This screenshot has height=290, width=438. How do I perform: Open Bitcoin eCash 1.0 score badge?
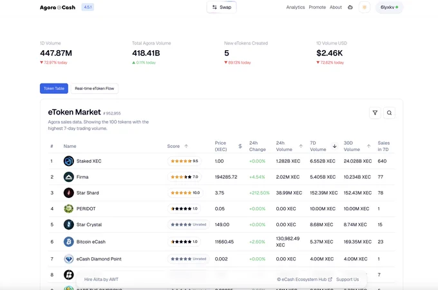pos(184,242)
